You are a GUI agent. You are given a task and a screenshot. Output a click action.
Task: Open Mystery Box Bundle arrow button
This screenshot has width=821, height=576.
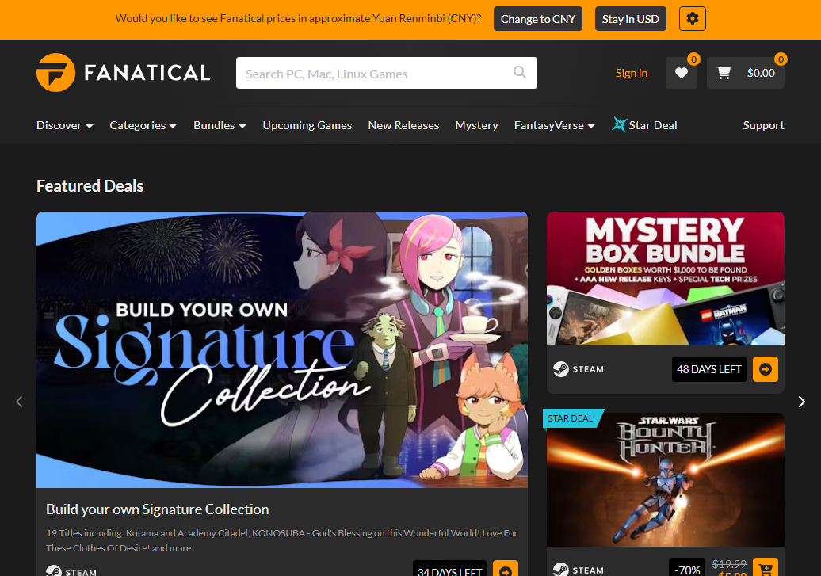tap(766, 369)
